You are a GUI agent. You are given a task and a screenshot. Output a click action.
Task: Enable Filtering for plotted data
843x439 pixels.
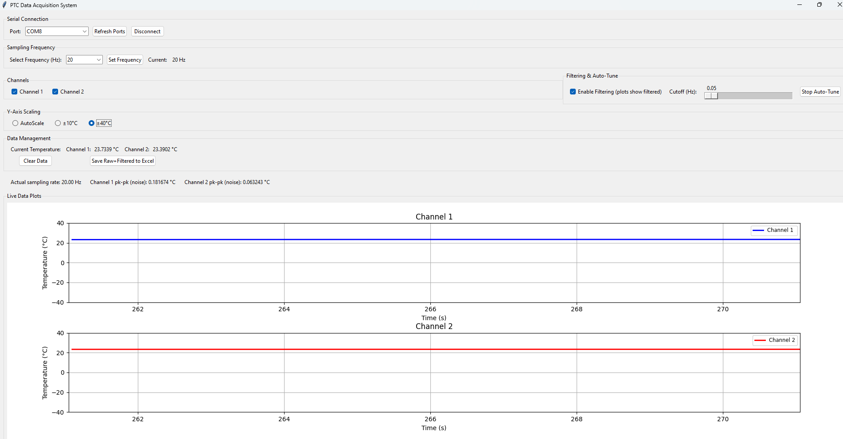pyautogui.click(x=573, y=91)
